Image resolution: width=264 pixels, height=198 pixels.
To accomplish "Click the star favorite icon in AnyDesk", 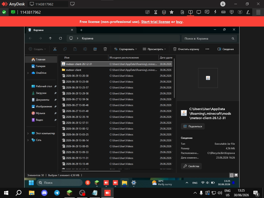I will pyautogui.click(x=171, y=12).
